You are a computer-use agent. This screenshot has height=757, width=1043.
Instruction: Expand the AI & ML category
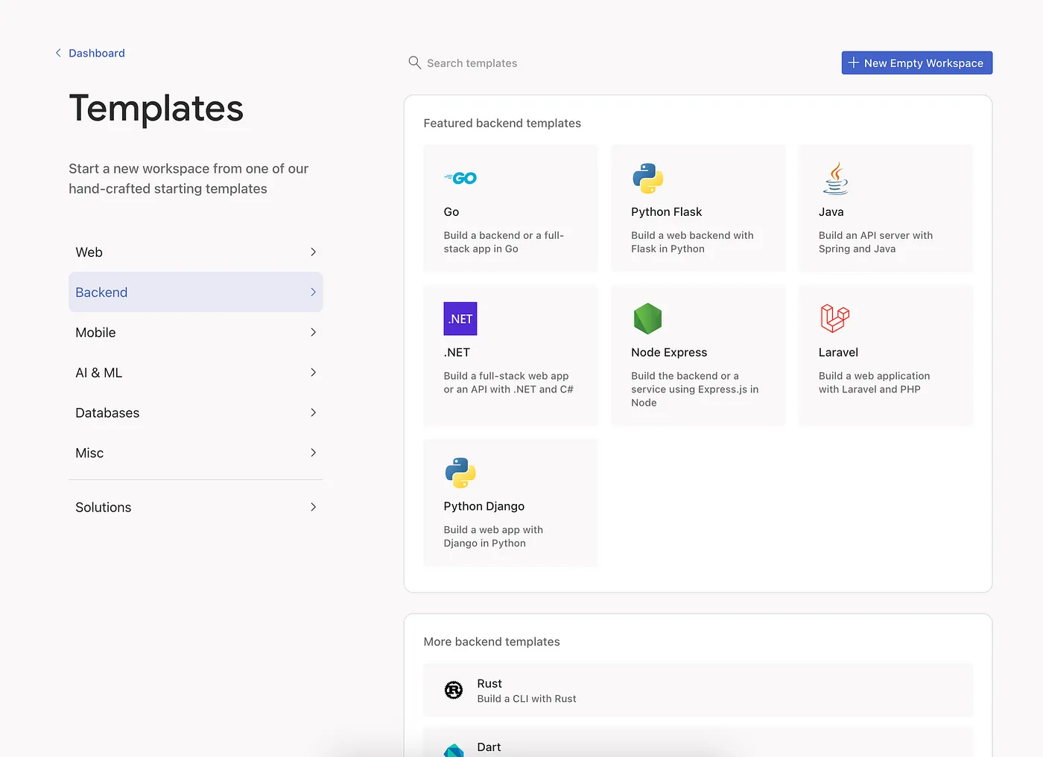(x=195, y=372)
